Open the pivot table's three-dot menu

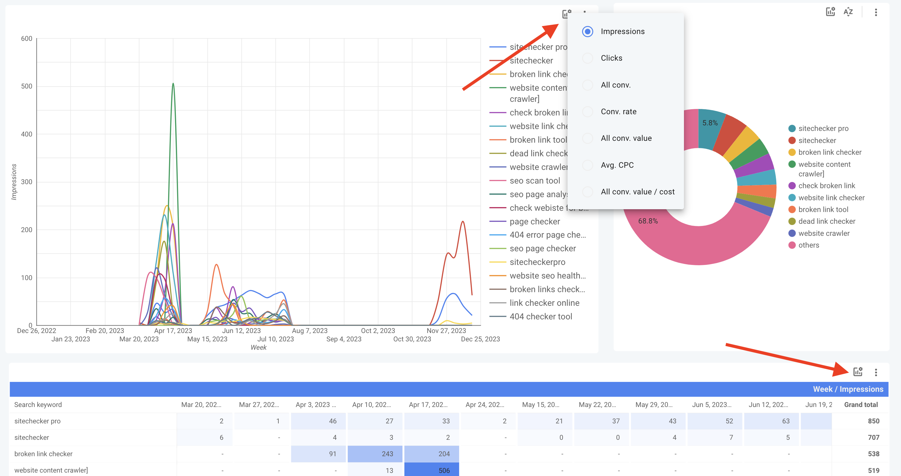[876, 372]
